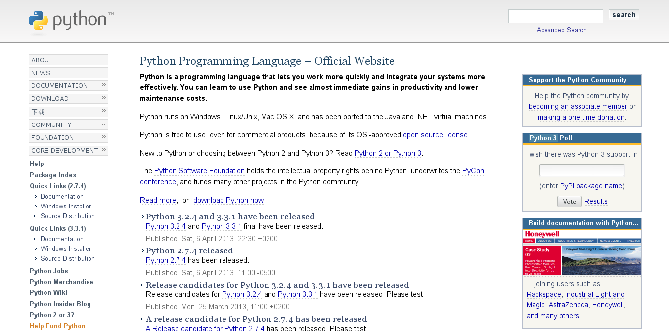
Task: Open the PyPI package name link
Action: [x=591, y=186]
